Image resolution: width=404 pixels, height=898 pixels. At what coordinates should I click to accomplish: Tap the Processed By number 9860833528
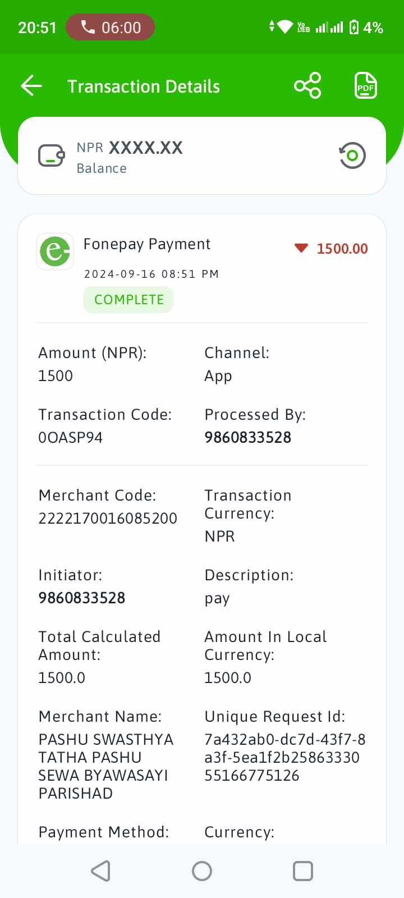(248, 438)
